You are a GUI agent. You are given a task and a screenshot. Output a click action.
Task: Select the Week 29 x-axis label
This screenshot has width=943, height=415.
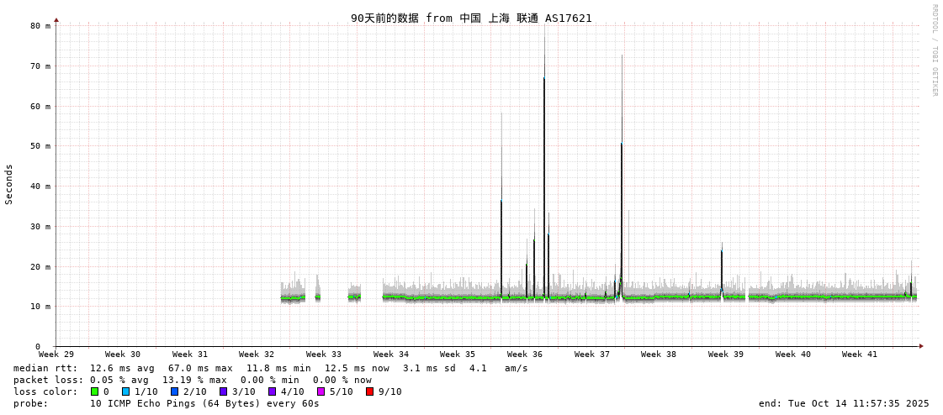tap(56, 355)
